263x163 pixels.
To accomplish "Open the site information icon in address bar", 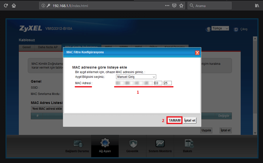I will (x=43, y=6).
